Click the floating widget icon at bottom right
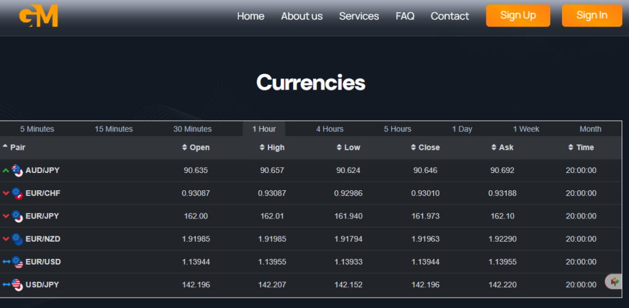 click(x=614, y=282)
